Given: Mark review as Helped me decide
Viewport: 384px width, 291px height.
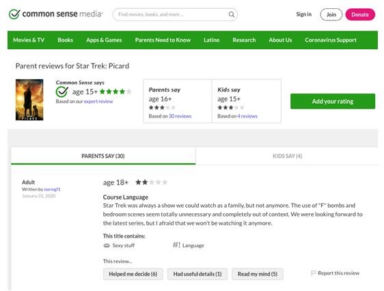Looking at the screenshot, I should (133, 274).
